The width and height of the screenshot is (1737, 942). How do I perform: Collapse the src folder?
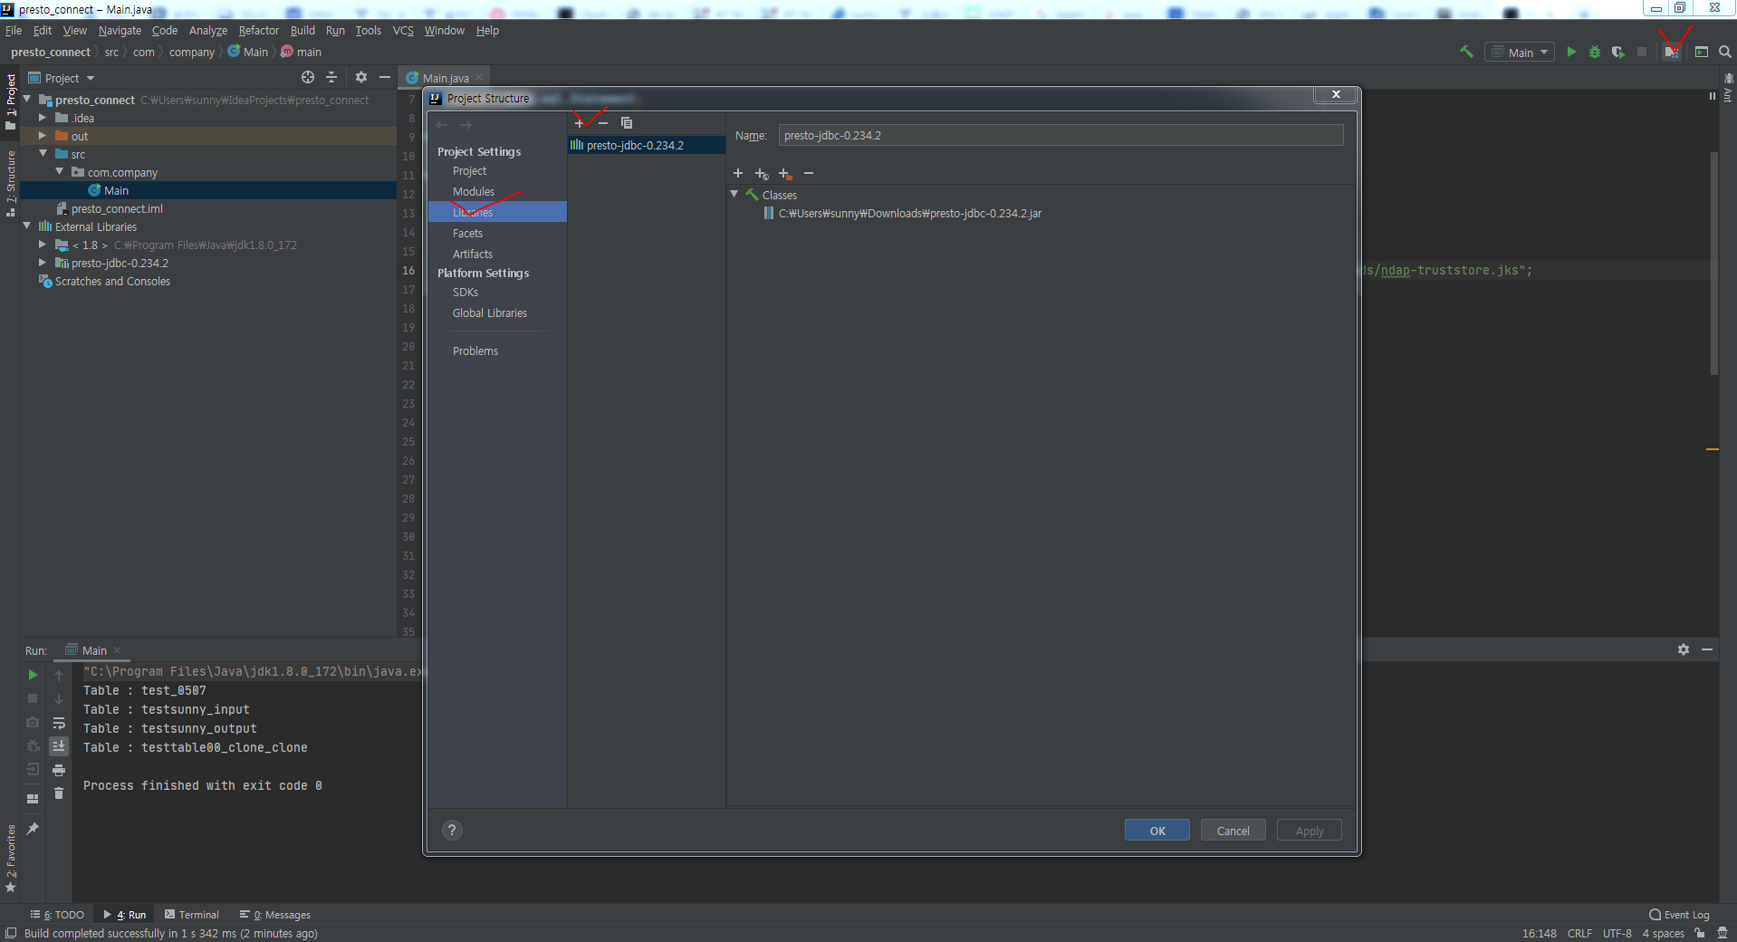tap(43, 154)
